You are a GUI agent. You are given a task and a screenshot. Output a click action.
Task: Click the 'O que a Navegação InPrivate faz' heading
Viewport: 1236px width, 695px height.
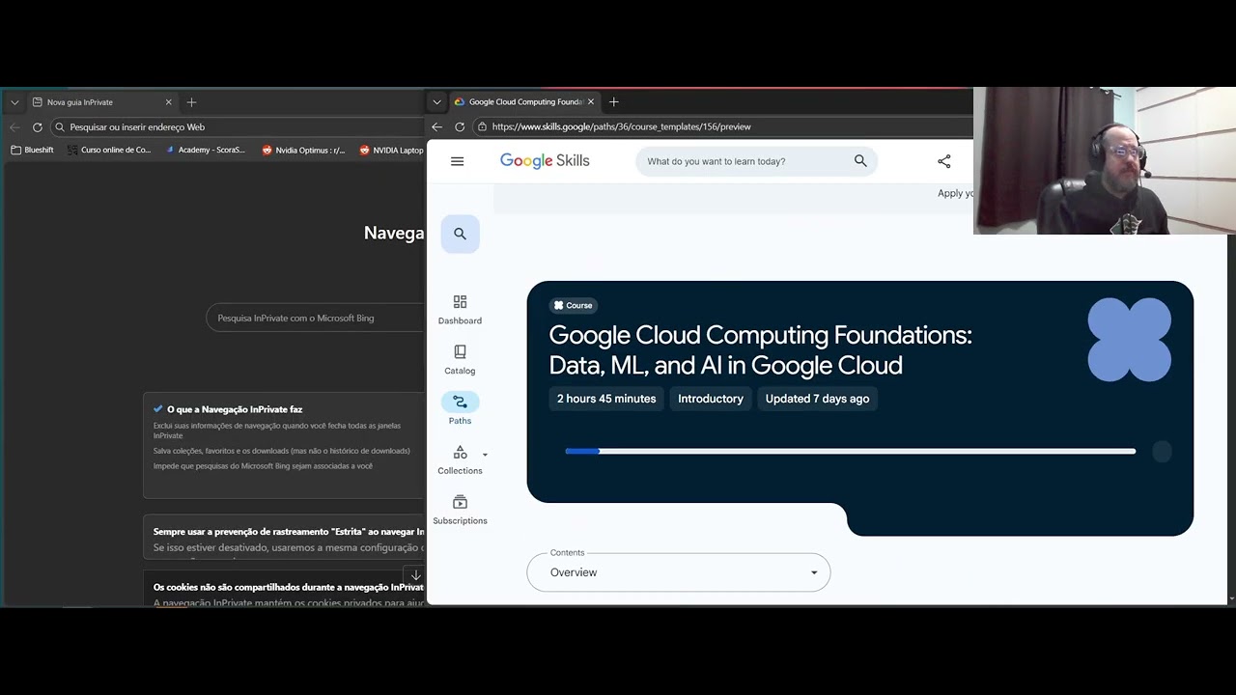[x=235, y=409]
